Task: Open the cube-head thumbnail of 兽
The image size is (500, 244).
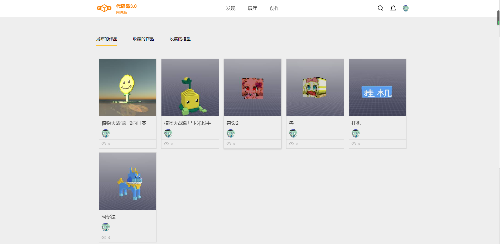Action: pyautogui.click(x=315, y=87)
